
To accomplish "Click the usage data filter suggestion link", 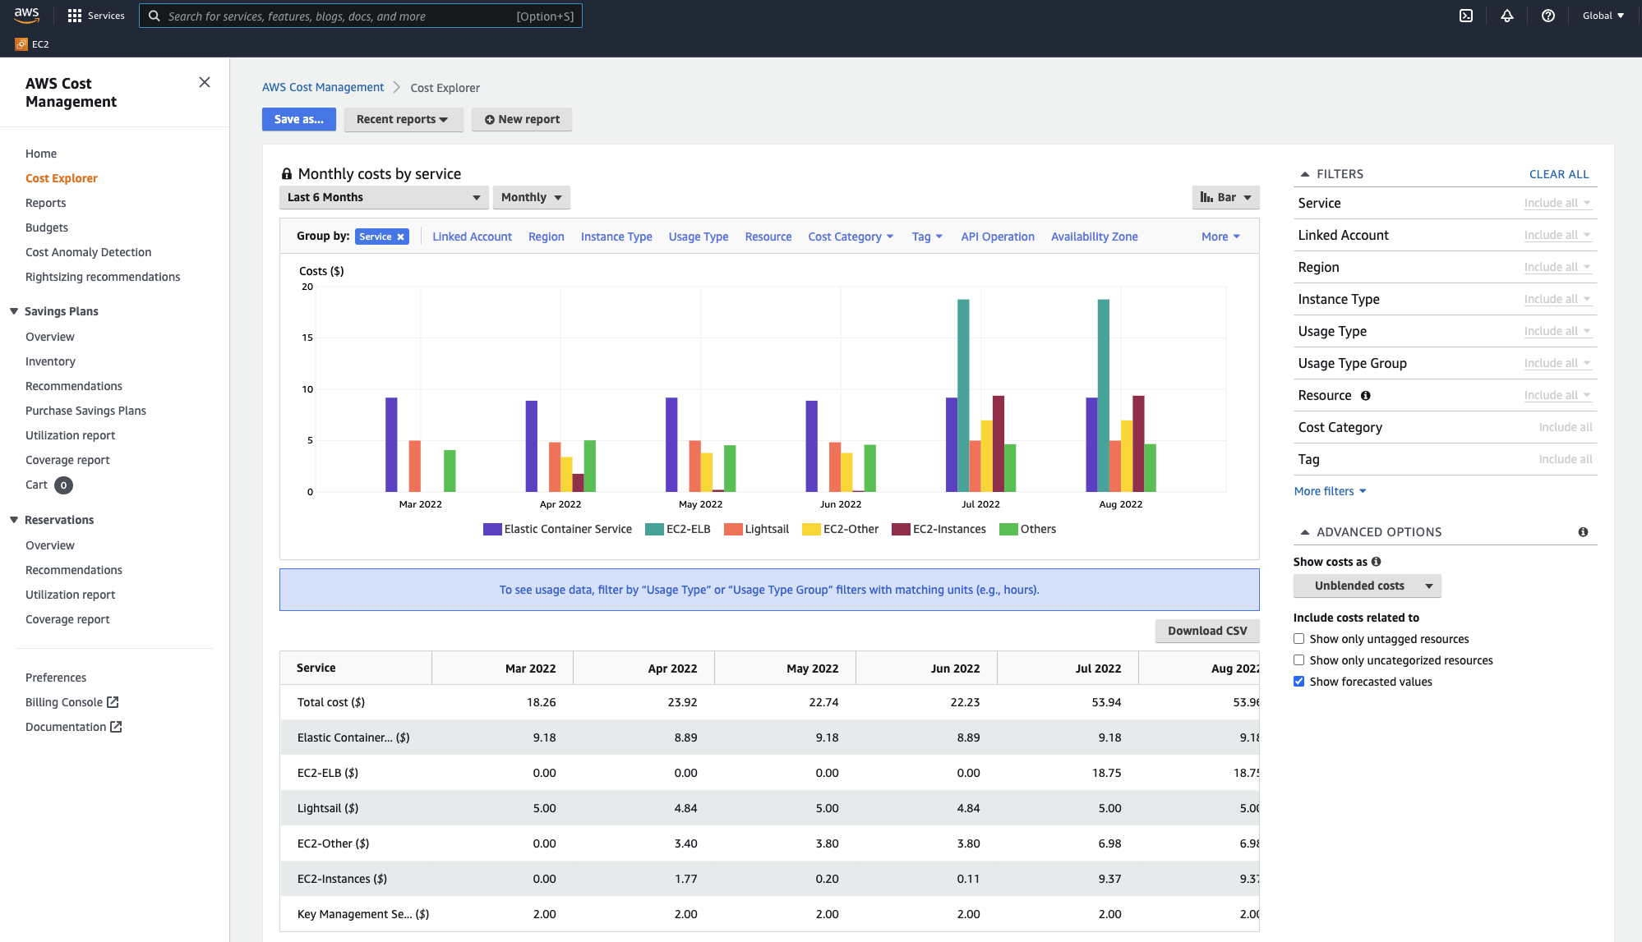I will [769, 590].
